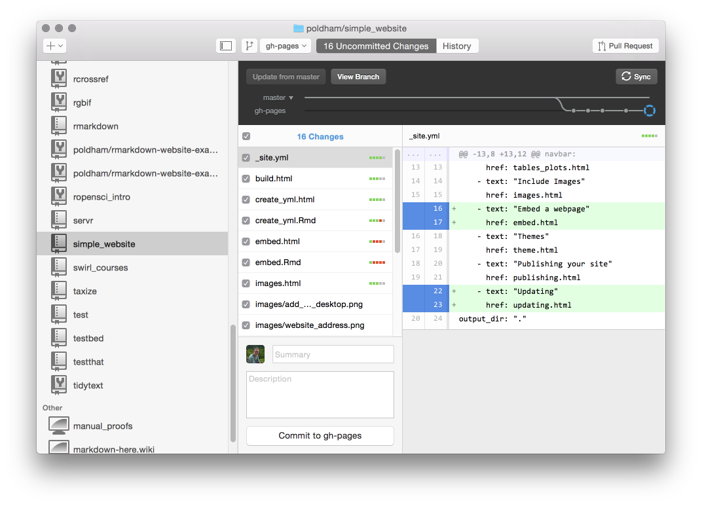Viewport: 702px width, 506px height.
Task: Toggle the select all 16 Changes checkbox
Action: tap(246, 136)
